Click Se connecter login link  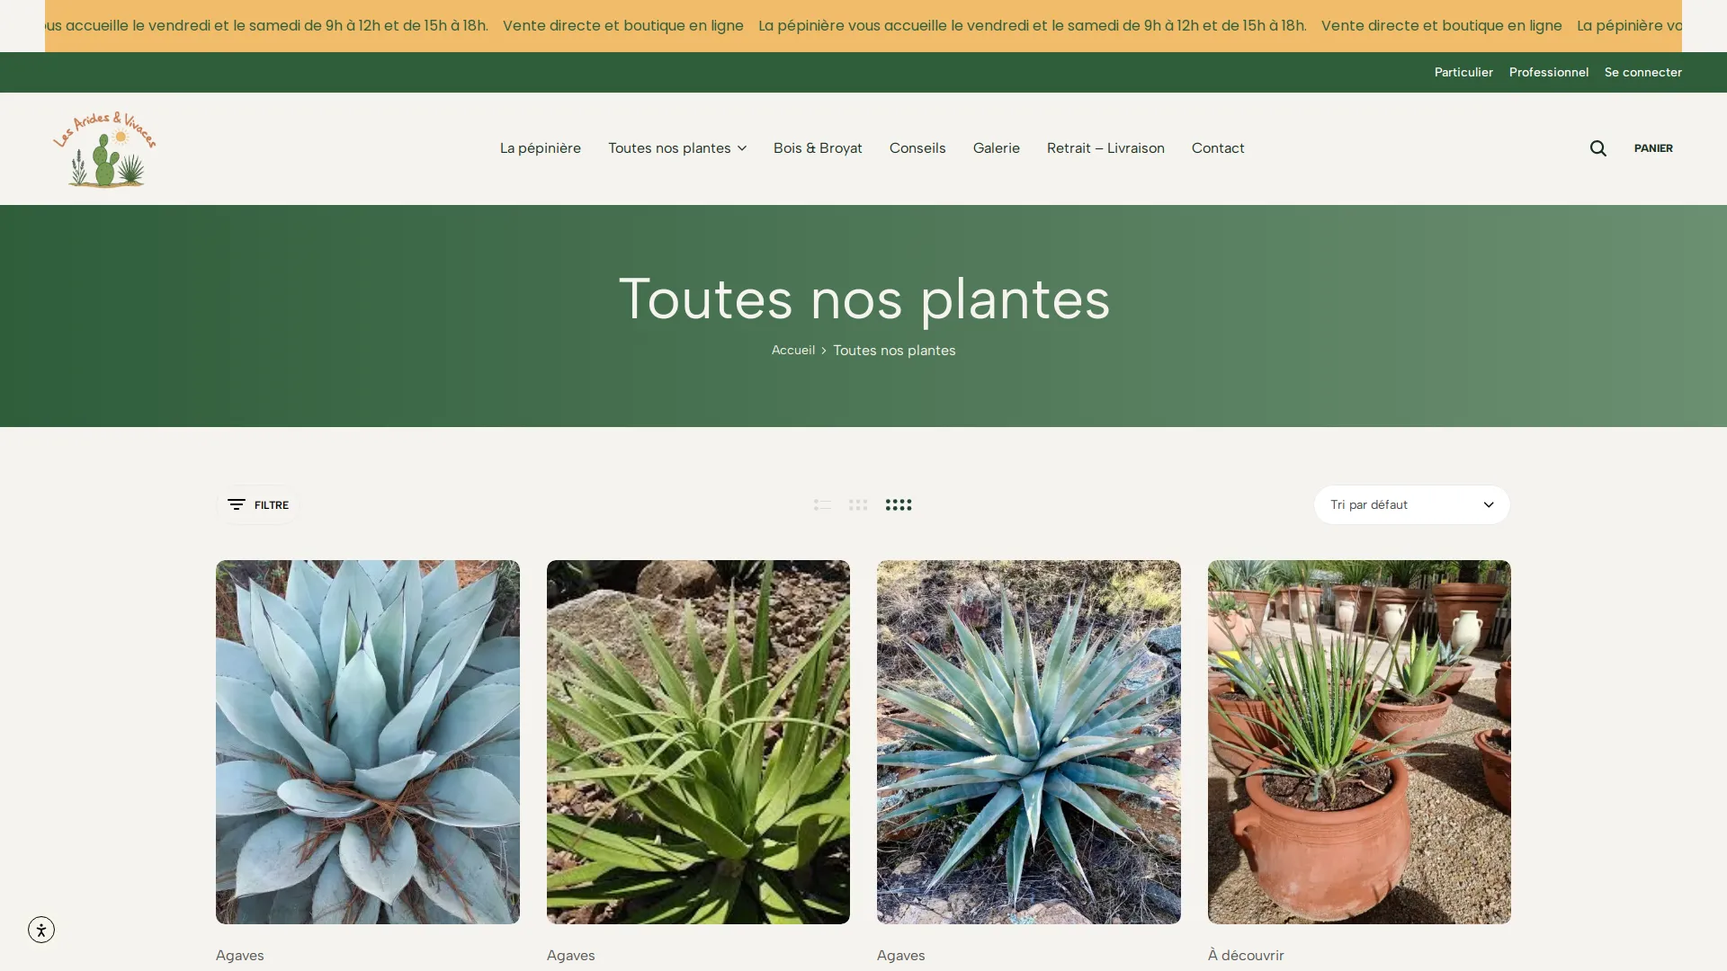(x=1642, y=72)
